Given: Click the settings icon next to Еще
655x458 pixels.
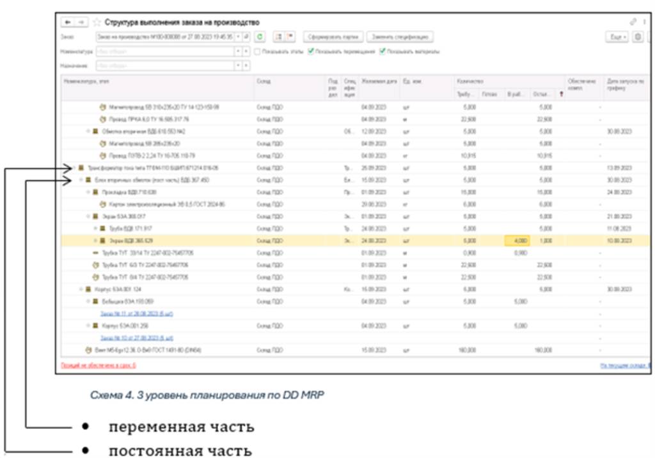Looking at the screenshot, I should pyautogui.click(x=637, y=38).
